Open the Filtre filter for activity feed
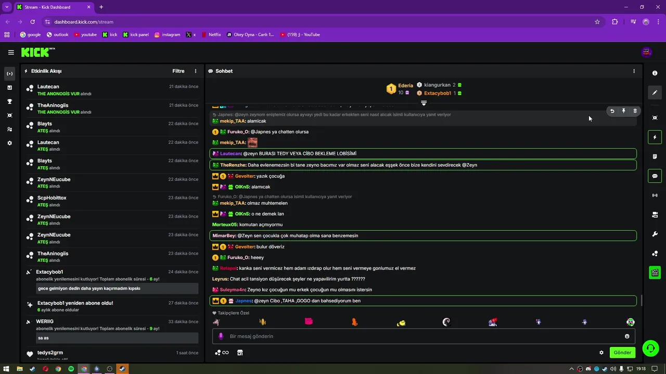This screenshot has width=666, height=374. (x=178, y=71)
